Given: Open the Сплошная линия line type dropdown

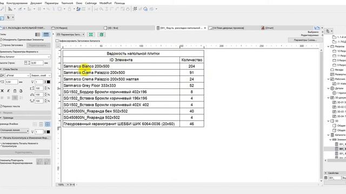Looking at the screenshot, I should tap(15, 130).
